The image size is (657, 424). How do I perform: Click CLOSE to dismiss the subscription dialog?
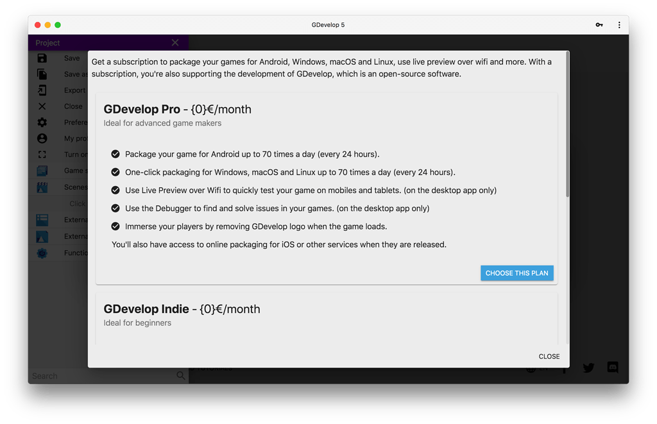tap(549, 356)
